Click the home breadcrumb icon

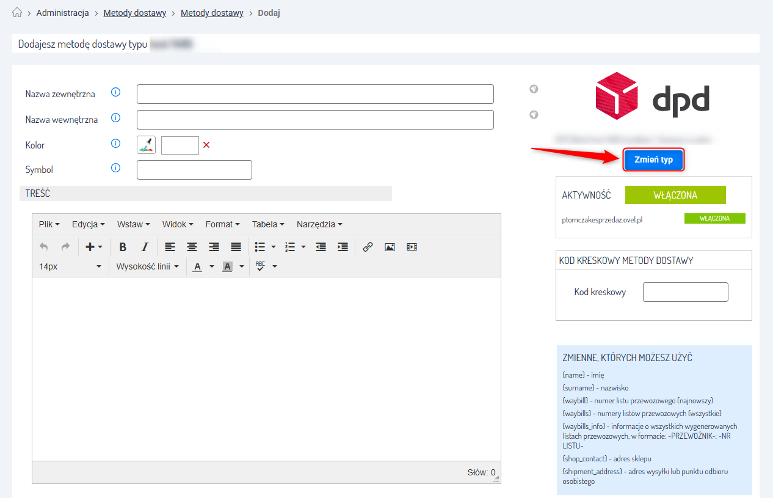coord(17,13)
